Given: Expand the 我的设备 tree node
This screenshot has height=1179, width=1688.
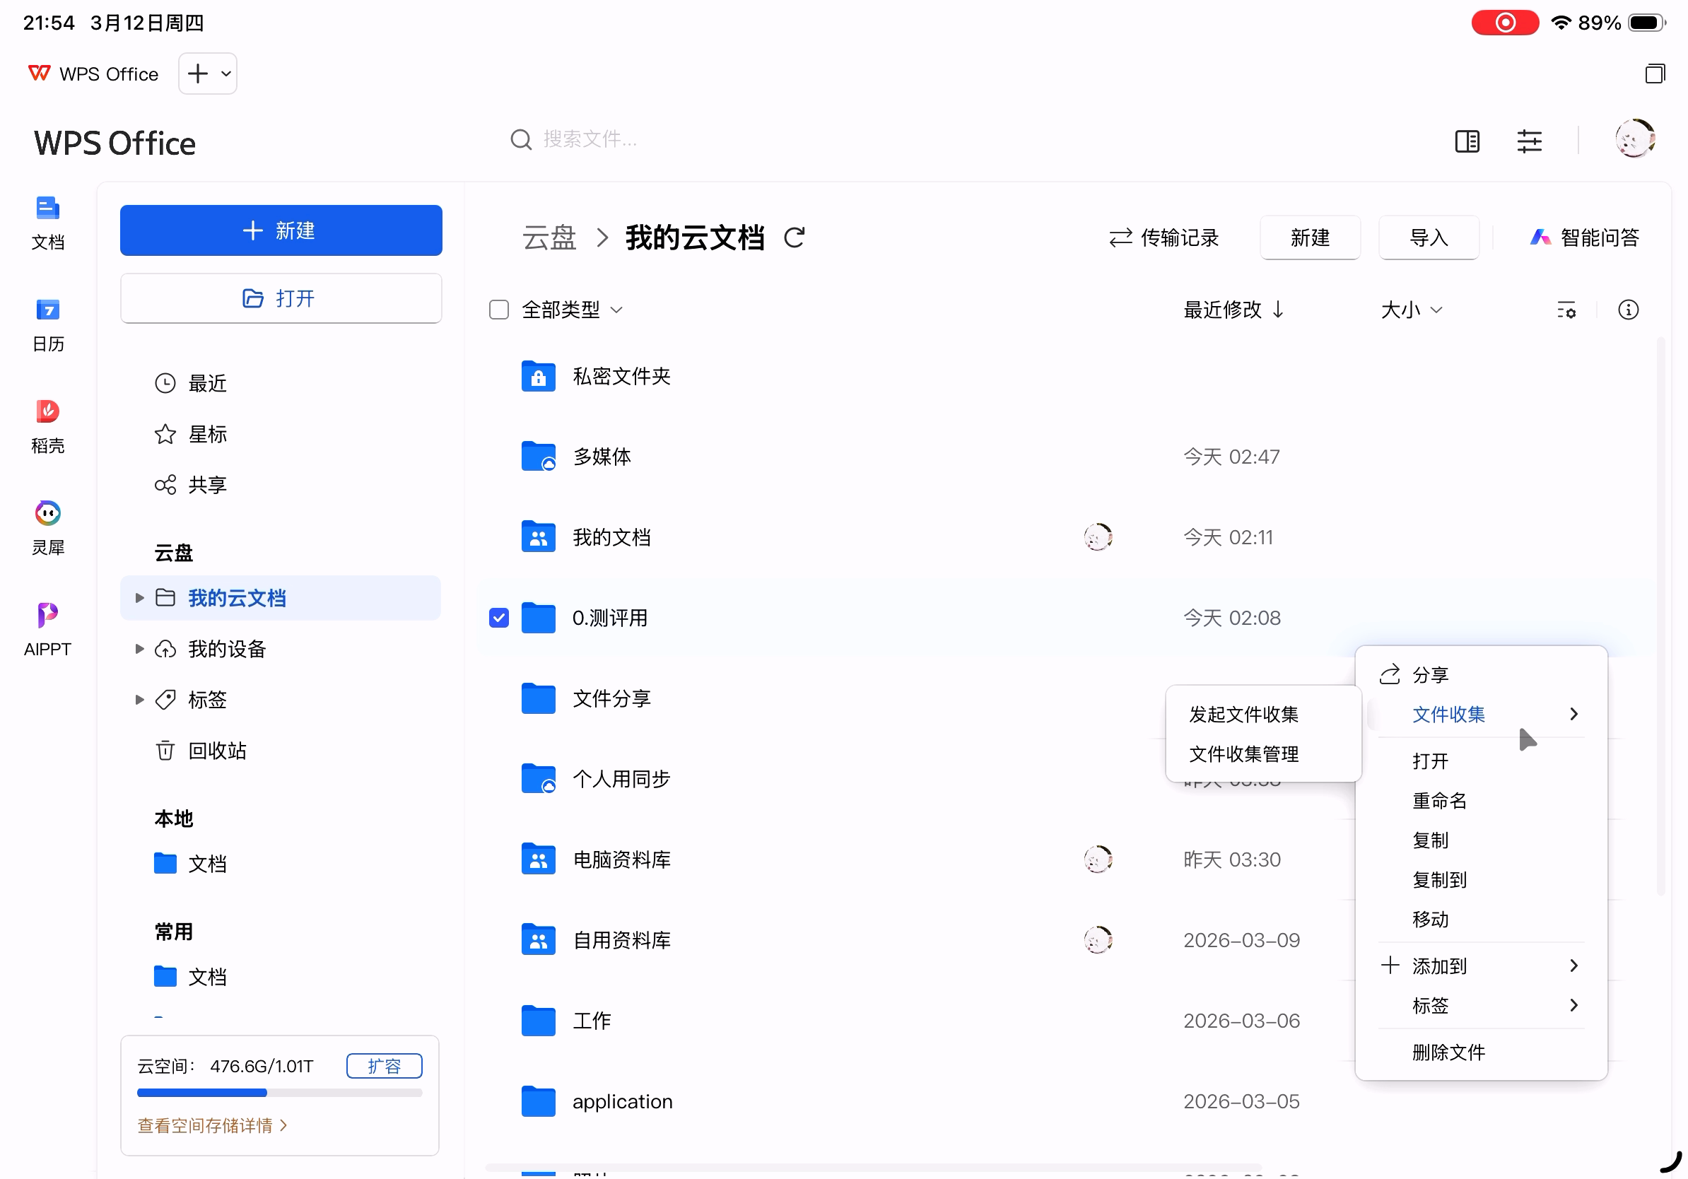Looking at the screenshot, I should pos(139,648).
